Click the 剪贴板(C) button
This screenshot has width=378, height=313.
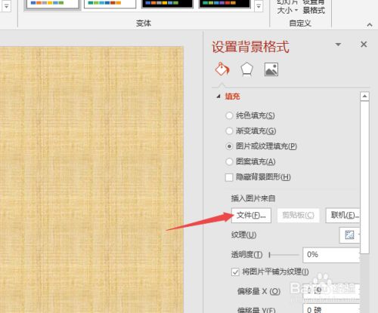(298, 215)
